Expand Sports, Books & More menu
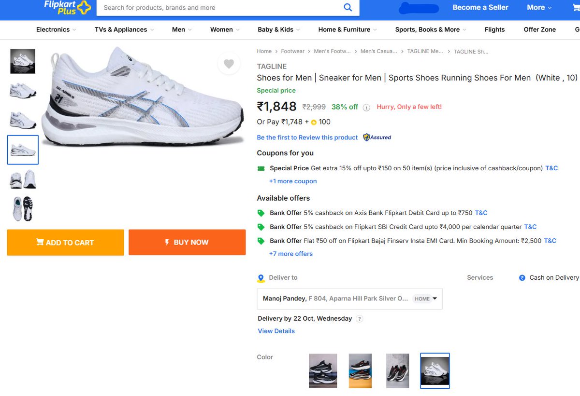This screenshot has width=580, height=396. point(431,29)
